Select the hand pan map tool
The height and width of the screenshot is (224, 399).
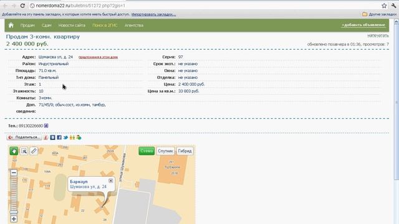pos(14,151)
